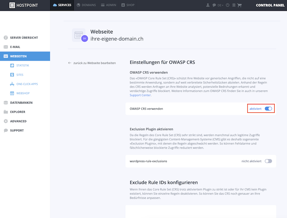Open Server Übersicht in sidebar
The image size is (287, 218).
pyautogui.click(x=25, y=38)
